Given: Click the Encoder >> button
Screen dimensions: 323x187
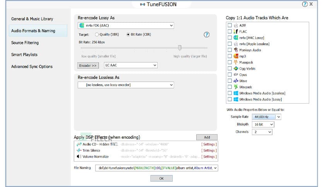Looking at the screenshot, I should 88,66.
